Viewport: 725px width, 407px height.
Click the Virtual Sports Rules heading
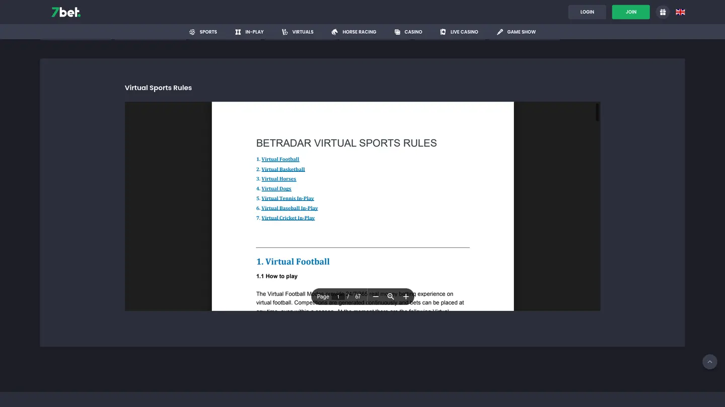pyautogui.click(x=158, y=87)
